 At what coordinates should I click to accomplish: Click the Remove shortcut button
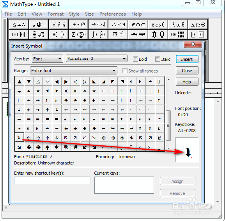tap(177, 193)
